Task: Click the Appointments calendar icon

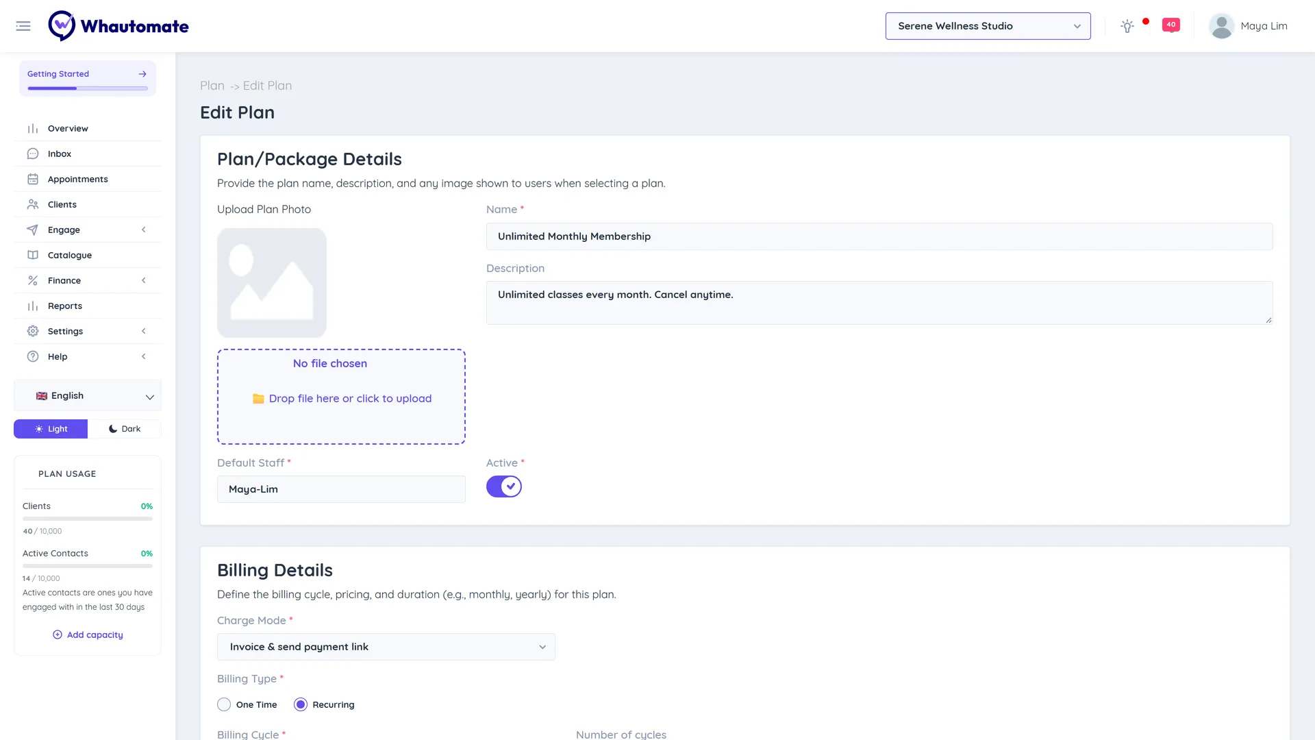Action: [x=33, y=179]
